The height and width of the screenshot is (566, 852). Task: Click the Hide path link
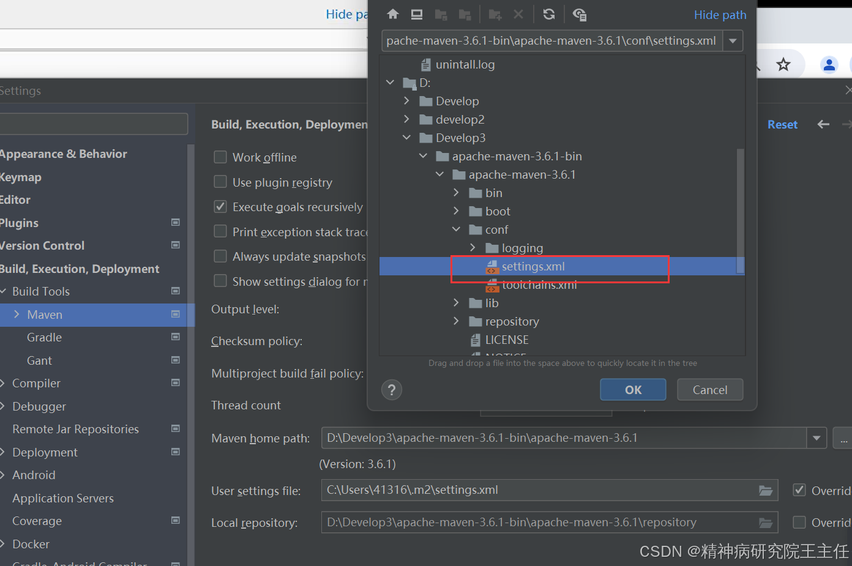720,15
